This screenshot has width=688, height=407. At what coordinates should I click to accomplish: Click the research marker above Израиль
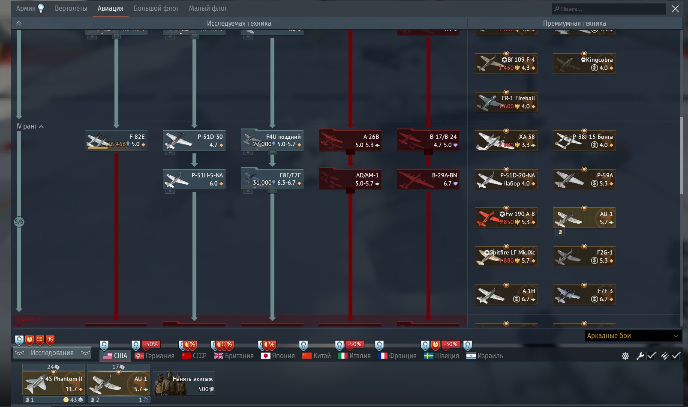[468, 345]
